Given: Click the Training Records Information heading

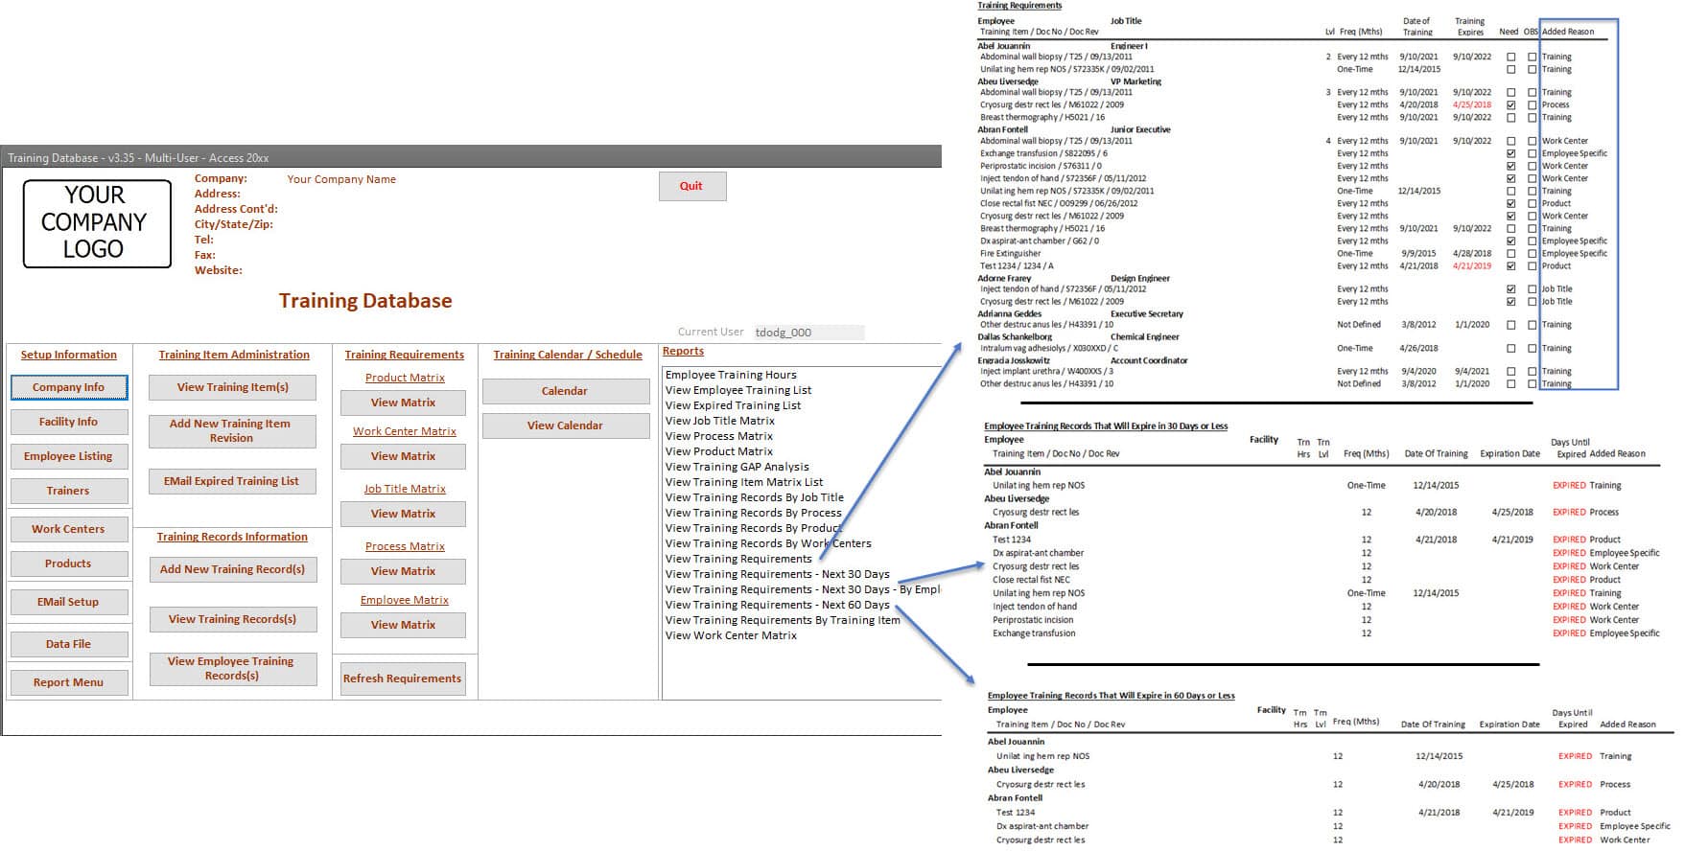Looking at the screenshot, I should [x=232, y=537].
